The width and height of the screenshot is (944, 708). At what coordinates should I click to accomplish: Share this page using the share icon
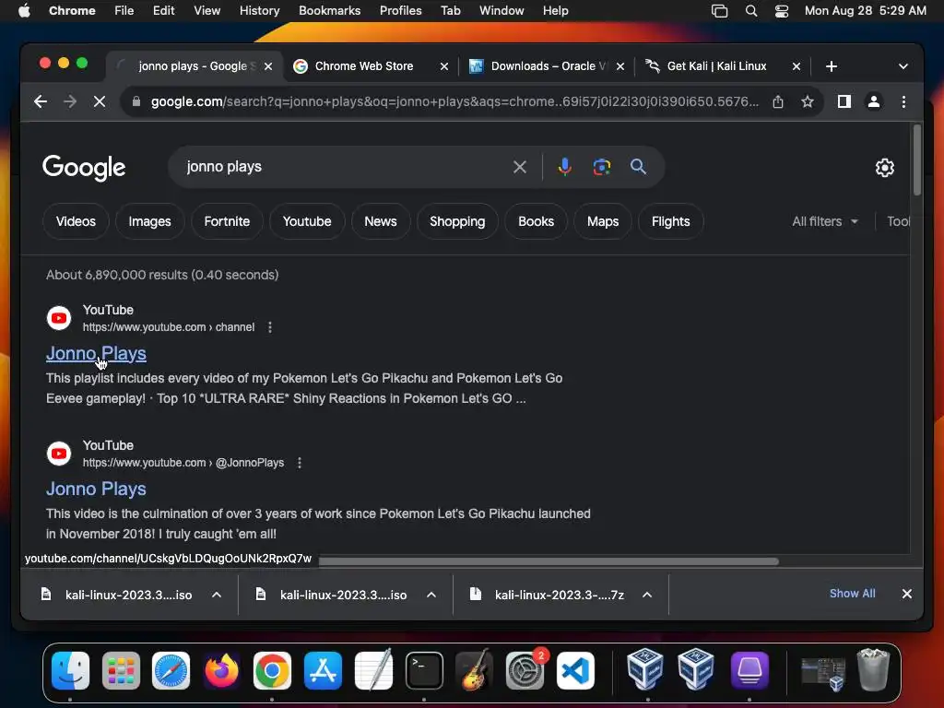pos(778,101)
